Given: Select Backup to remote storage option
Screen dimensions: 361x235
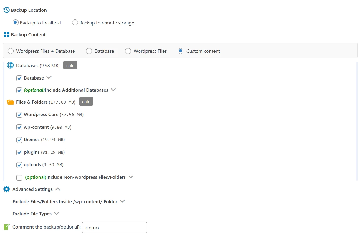Looking at the screenshot, I should click(x=75, y=23).
